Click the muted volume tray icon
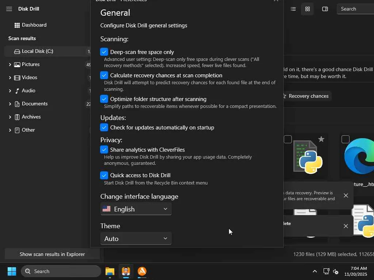Image resolution: width=374 pixels, height=280 pixels. coord(336,271)
